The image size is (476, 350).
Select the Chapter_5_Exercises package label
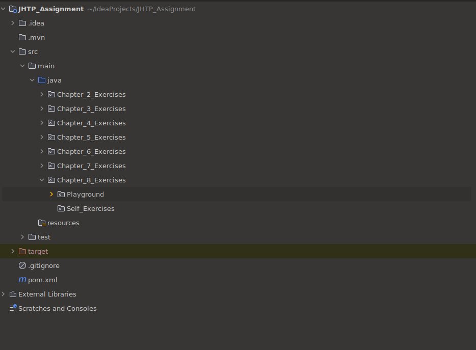pos(91,137)
